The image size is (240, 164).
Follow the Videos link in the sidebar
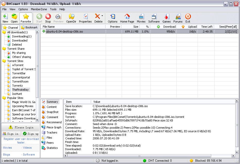tap(27, 148)
